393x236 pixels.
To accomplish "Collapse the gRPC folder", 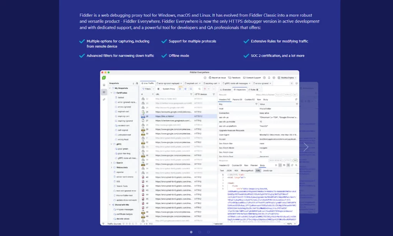I will (112, 144).
